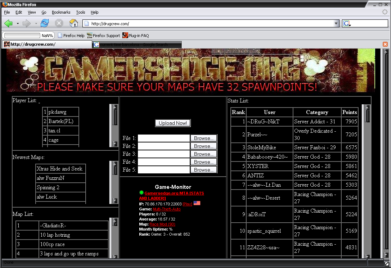
Task: Click the Reload page icon
Action: [45, 24]
